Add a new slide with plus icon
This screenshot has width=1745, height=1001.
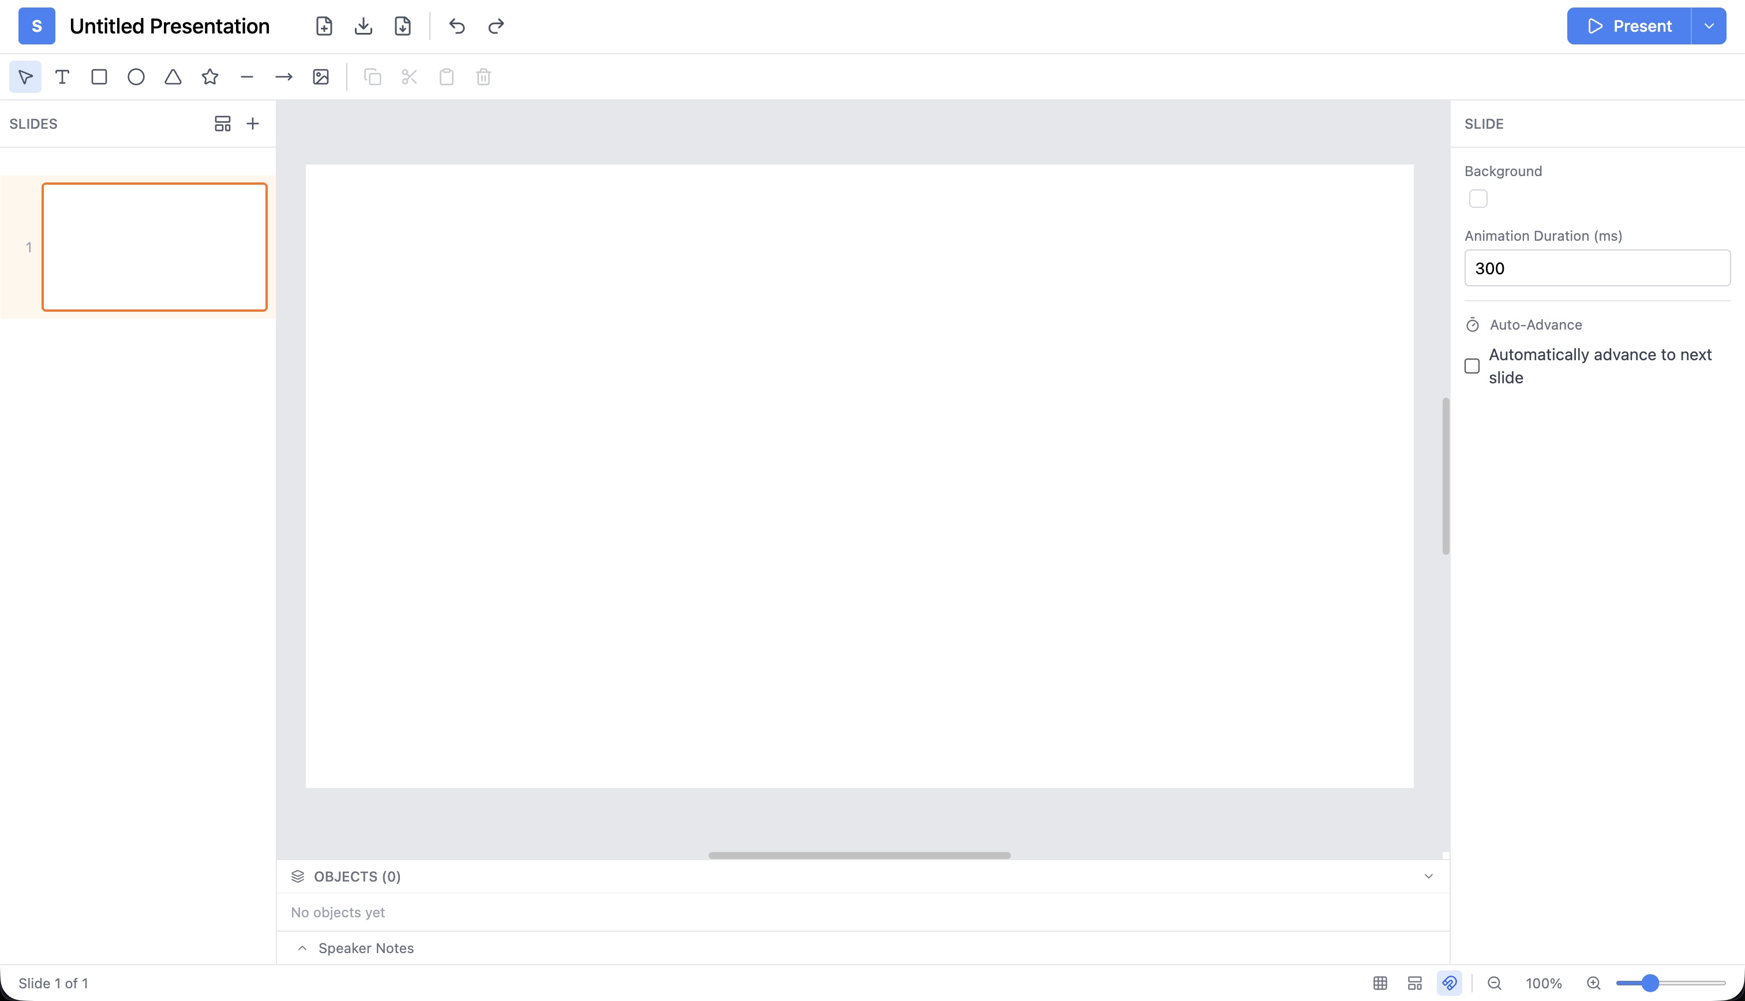(253, 124)
